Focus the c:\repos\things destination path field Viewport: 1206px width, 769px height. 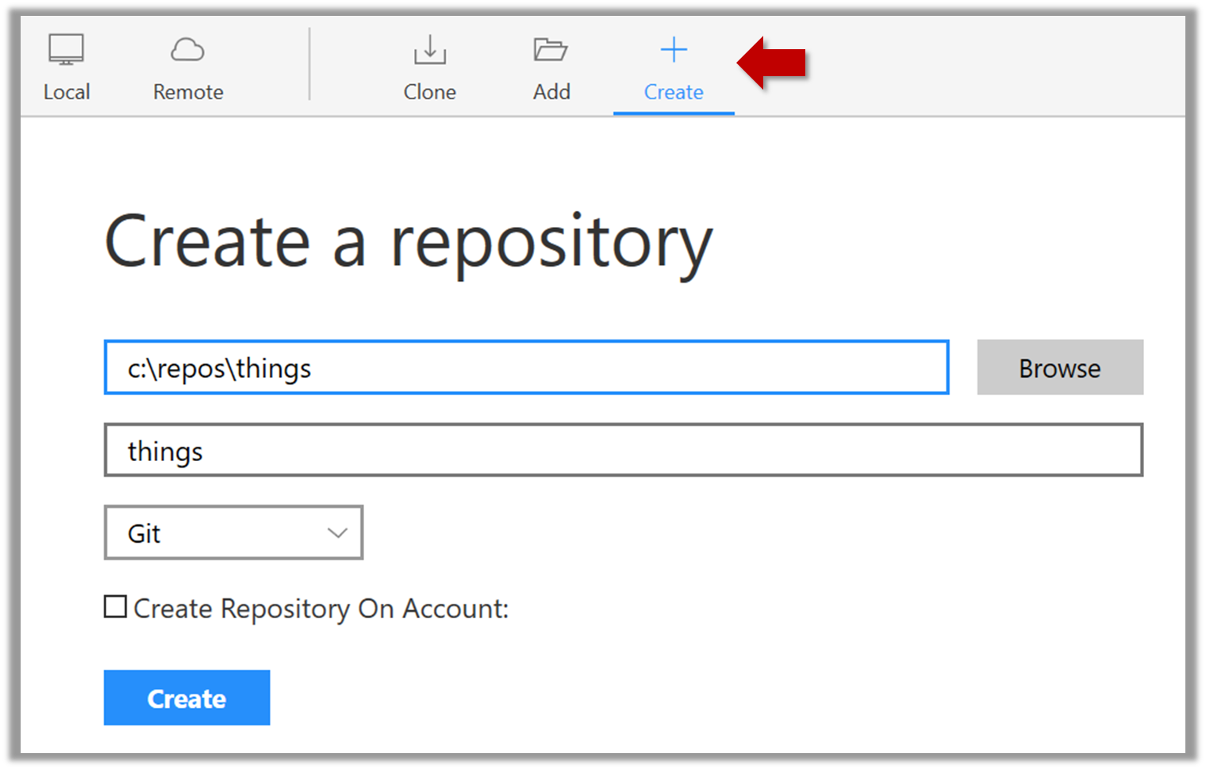(526, 367)
